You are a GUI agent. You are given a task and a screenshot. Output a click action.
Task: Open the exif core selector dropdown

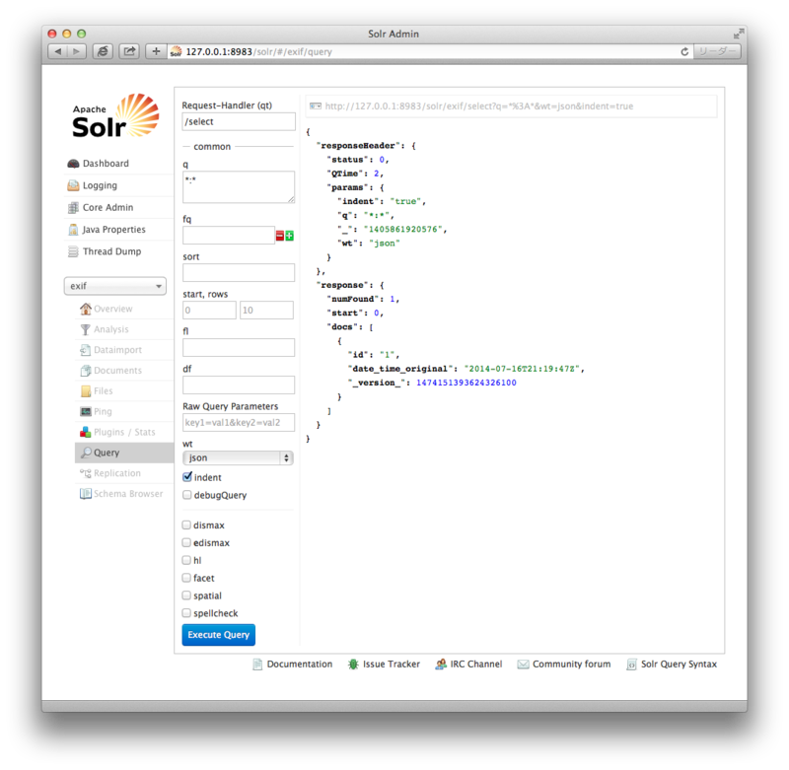115,286
